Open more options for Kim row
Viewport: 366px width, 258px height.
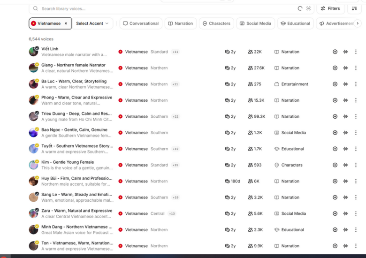tap(356, 165)
